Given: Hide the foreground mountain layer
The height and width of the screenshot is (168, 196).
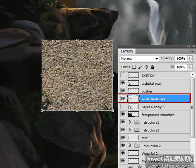Looking at the screenshot, I should (x=123, y=114).
